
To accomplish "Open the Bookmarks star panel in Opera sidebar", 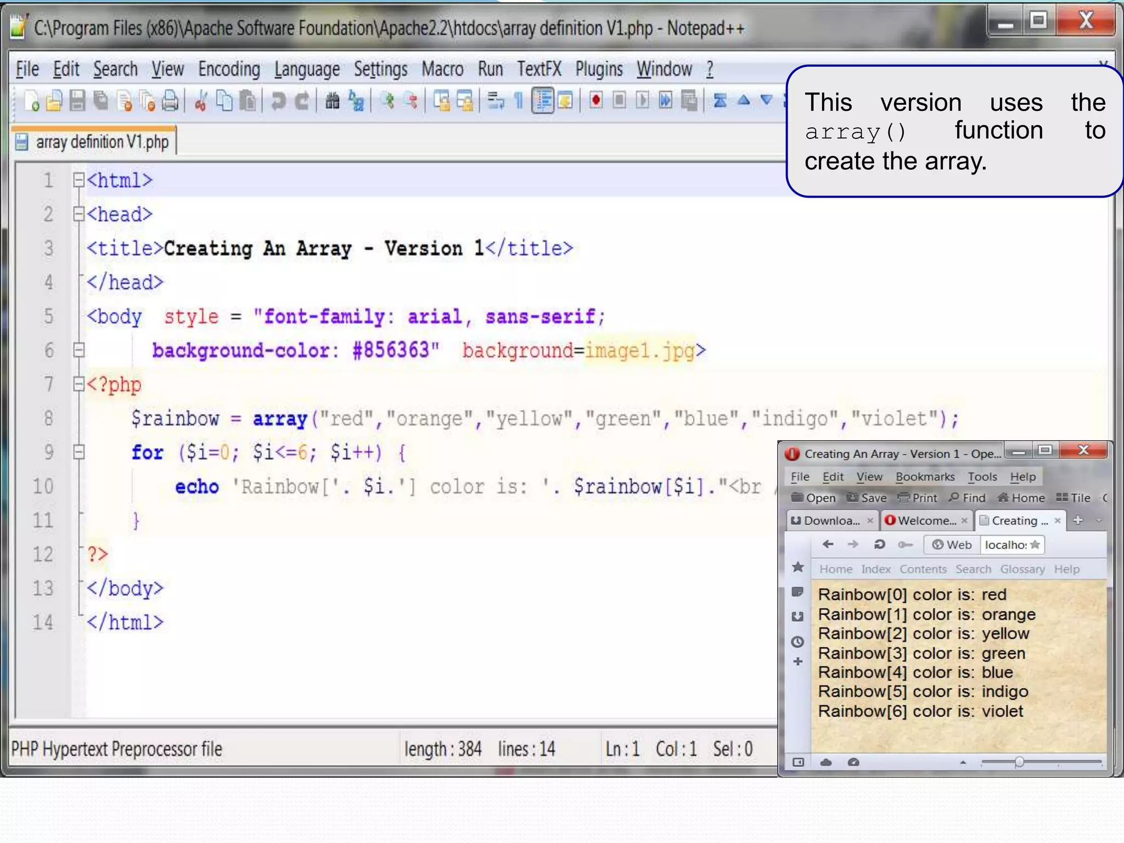I will [798, 567].
